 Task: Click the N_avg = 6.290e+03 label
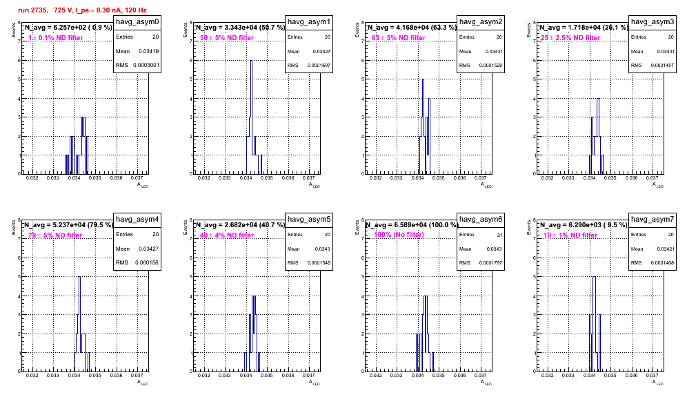tap(584, 224)
